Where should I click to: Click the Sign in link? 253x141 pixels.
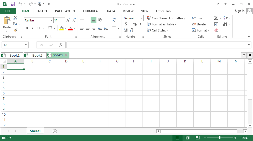click(239, 11)
